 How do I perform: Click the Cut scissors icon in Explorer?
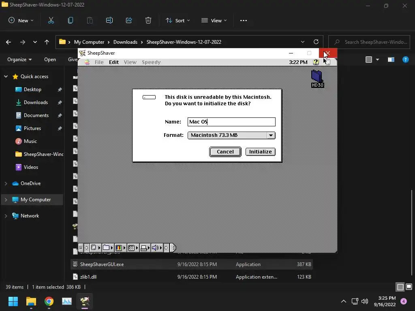(x=51, y=20)
